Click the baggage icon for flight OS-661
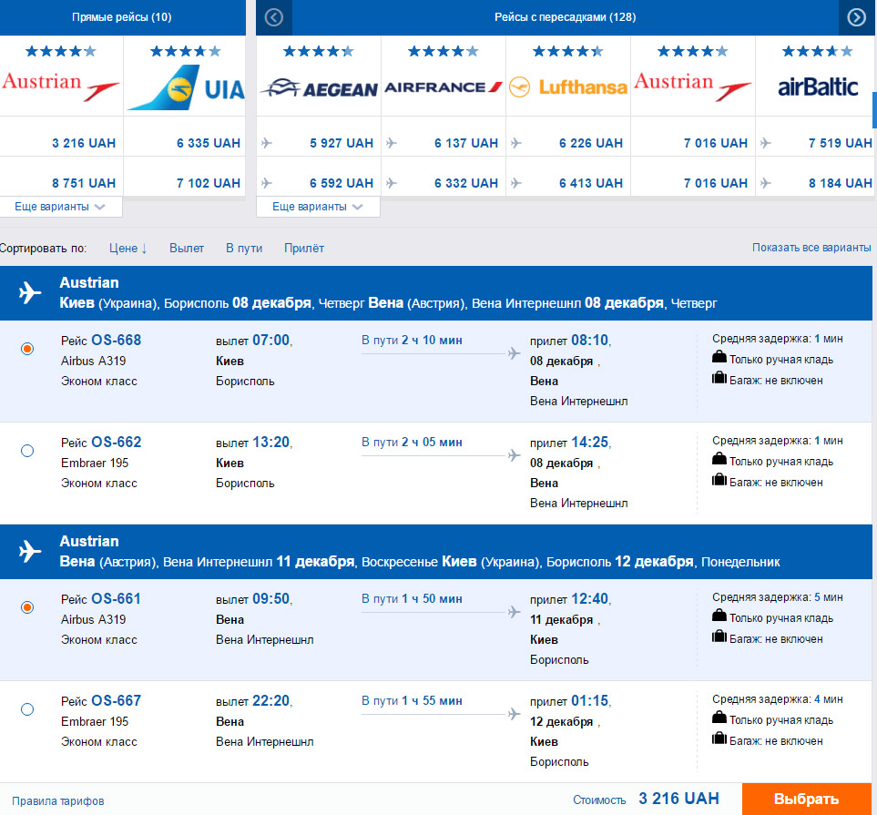This screenshot has width=877, height=815. coord(719,636)
